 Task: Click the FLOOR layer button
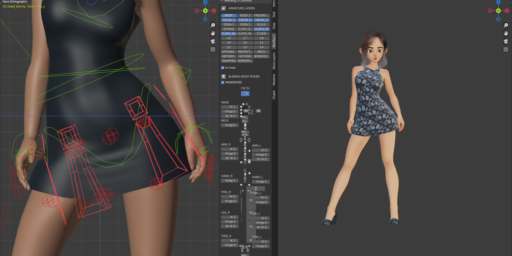[x=261, y=34]
